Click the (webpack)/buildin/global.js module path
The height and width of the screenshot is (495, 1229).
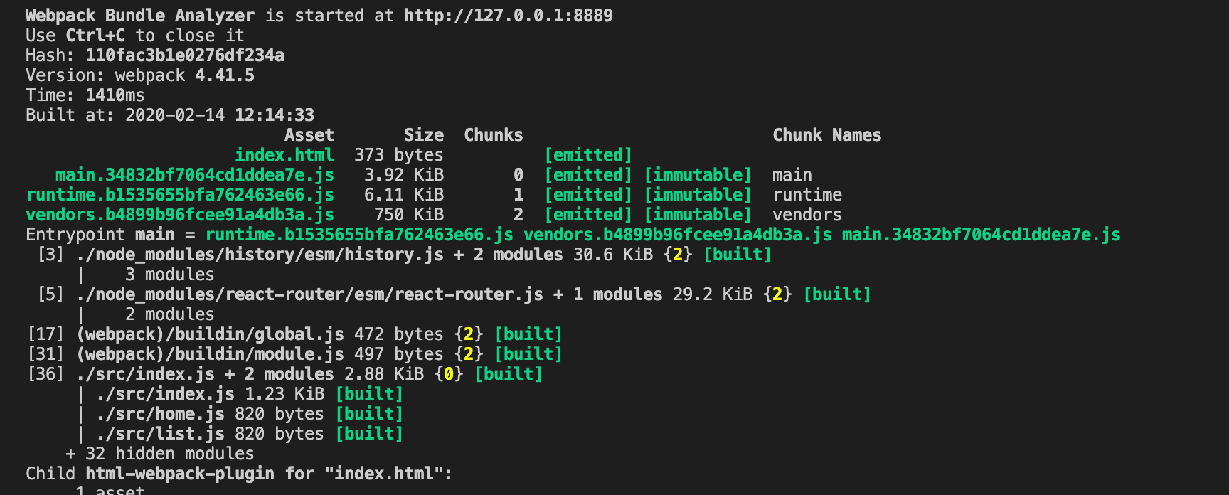(210, 334)
